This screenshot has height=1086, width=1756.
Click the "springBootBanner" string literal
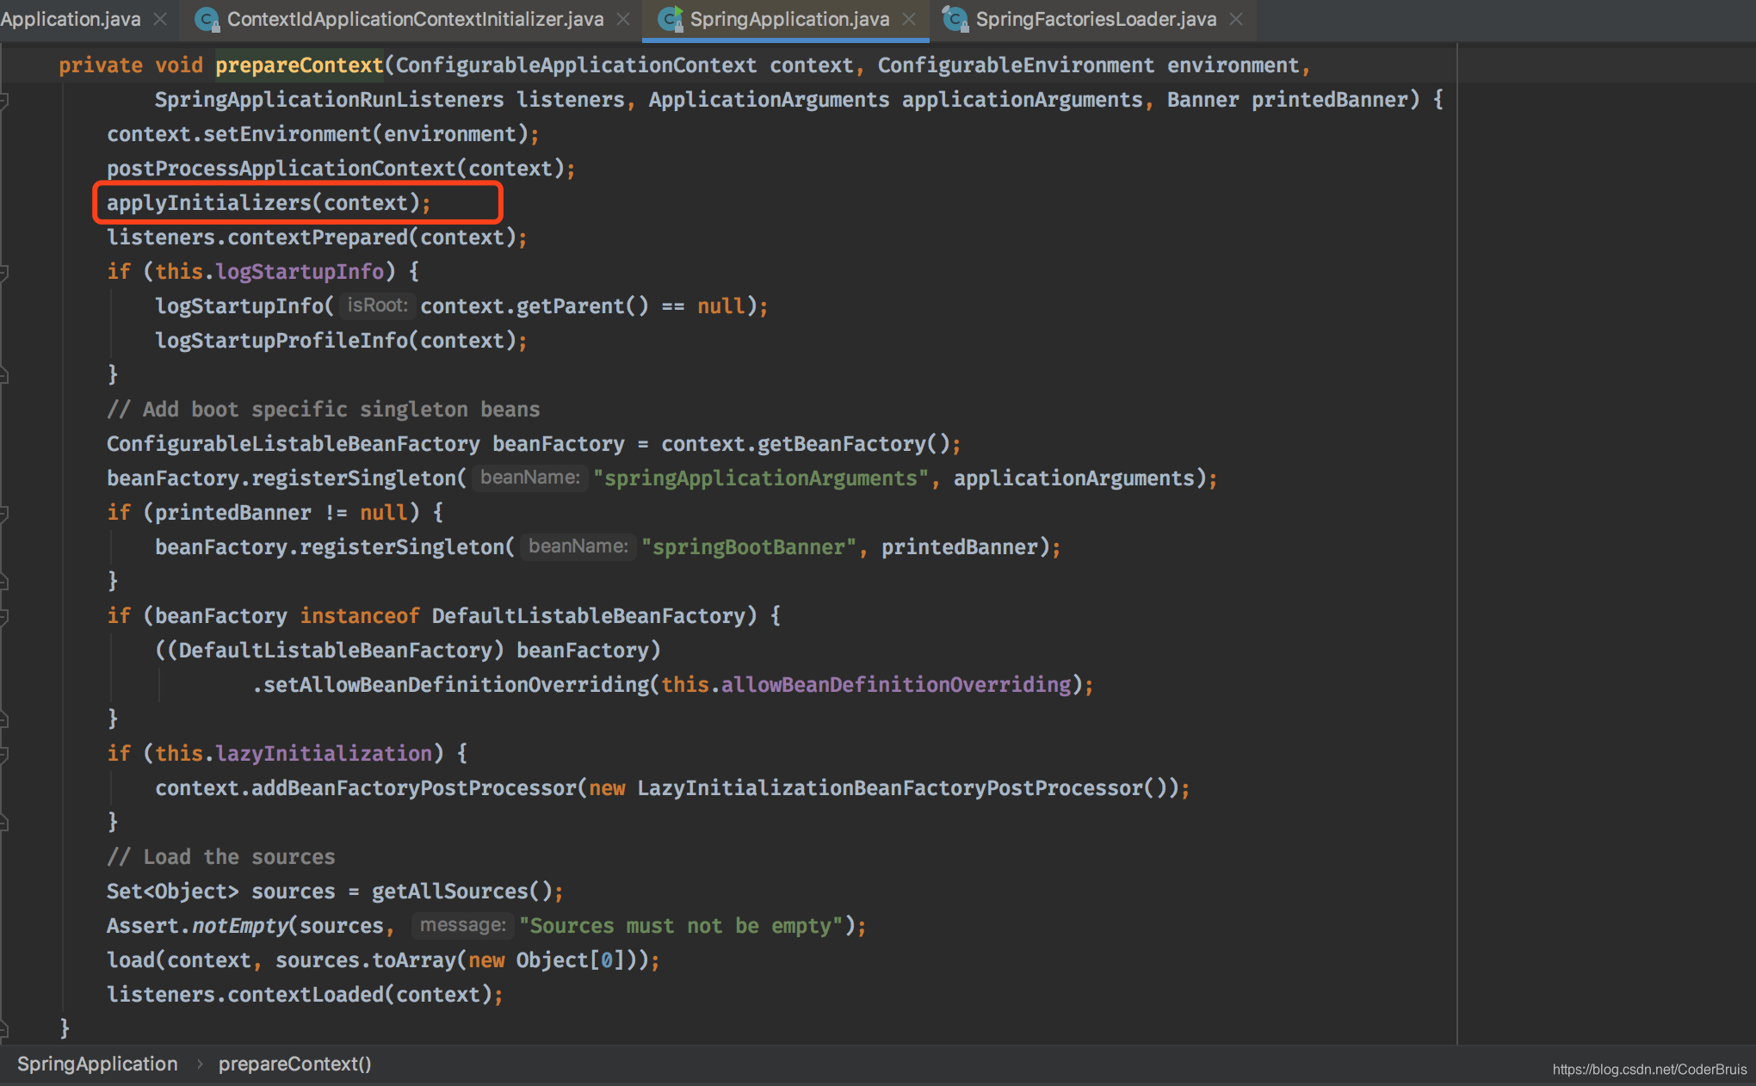749,547
